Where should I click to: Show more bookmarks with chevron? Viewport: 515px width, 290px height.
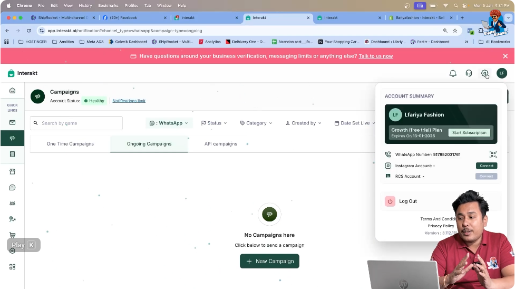pos(467,42)
